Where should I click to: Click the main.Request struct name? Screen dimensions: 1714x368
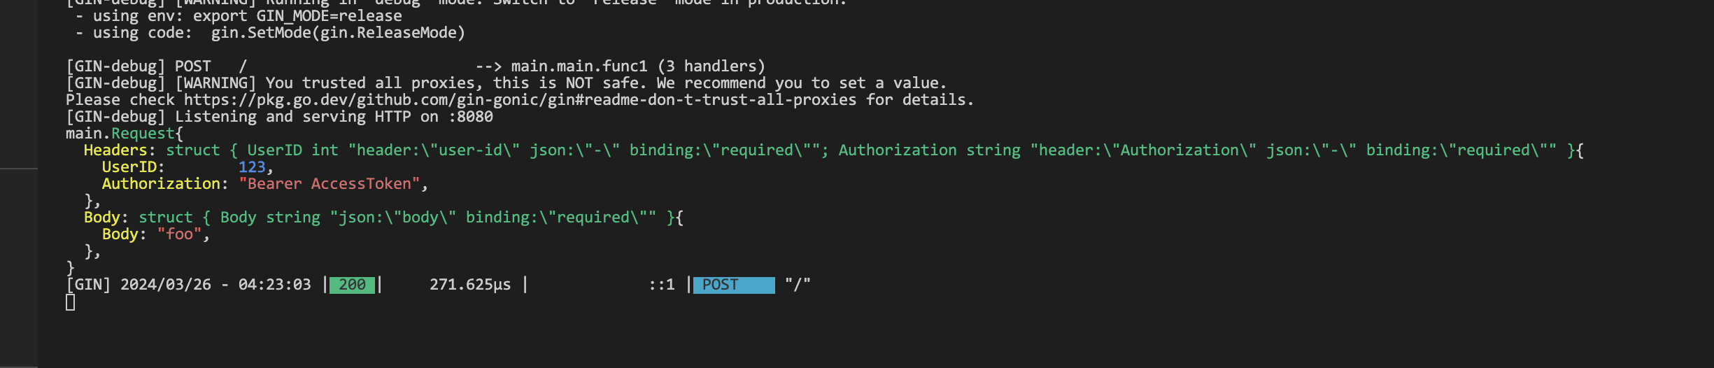[120, 134]
